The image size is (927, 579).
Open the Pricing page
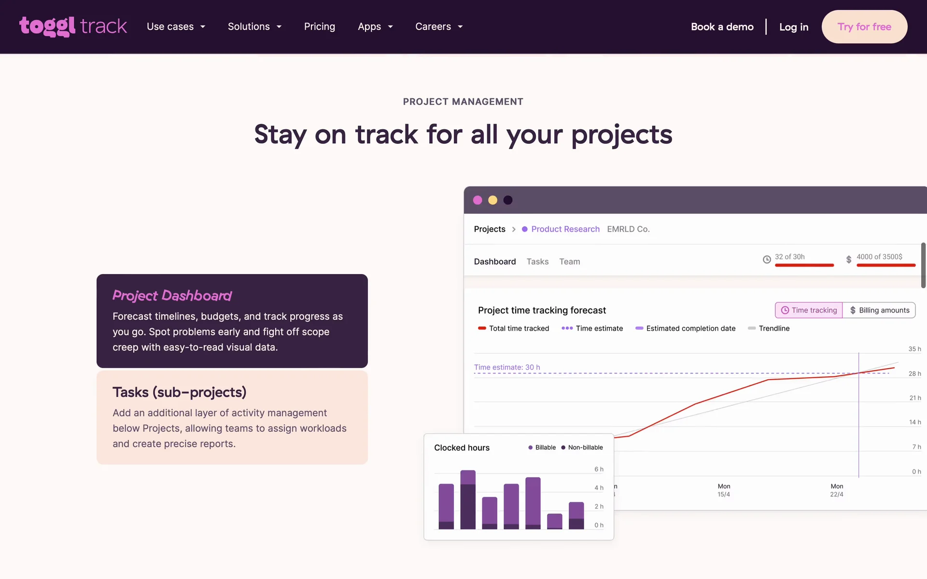click(319, 27)
